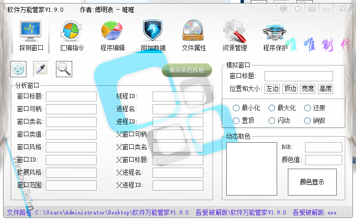
Task: Open the 探测窗口 tab
Action: 31,36
